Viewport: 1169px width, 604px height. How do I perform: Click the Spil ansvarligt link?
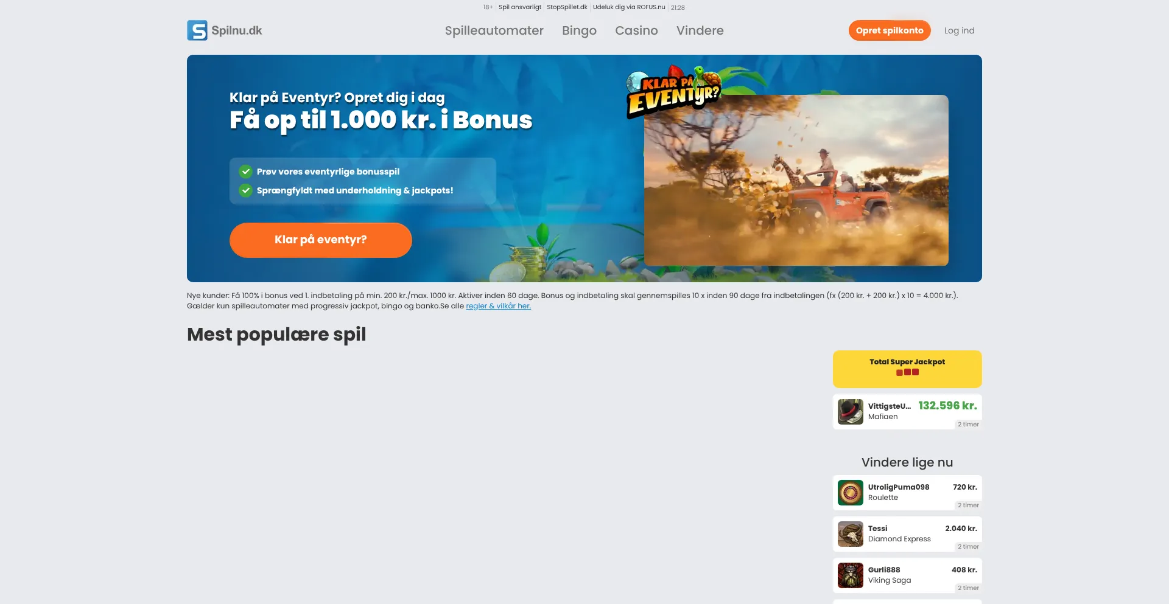click(520, 7)
